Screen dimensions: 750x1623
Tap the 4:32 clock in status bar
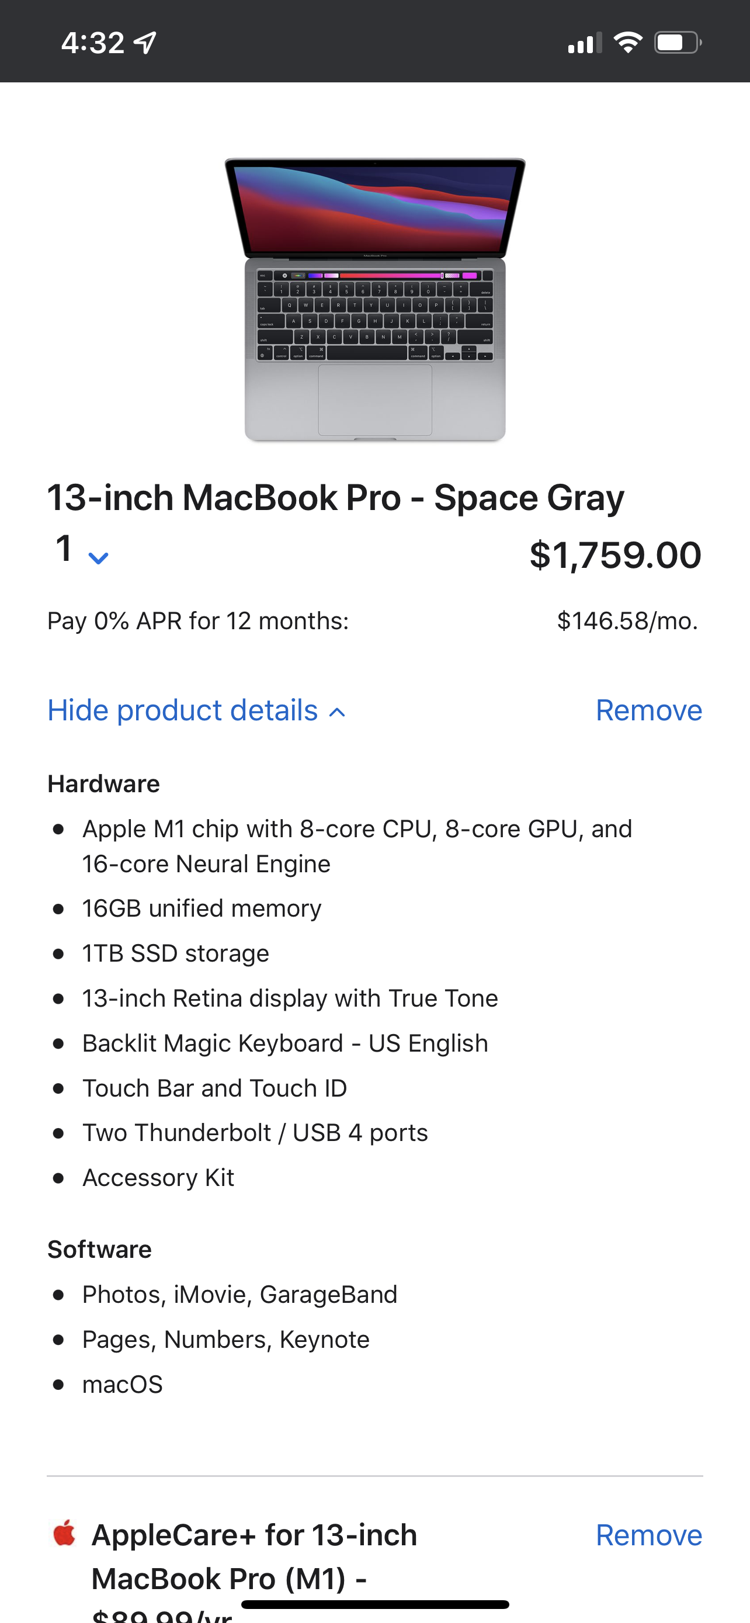(92, 43)
